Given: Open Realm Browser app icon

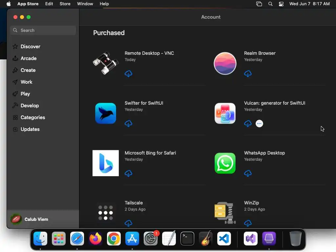Looking at the screenshot, I should click(225, 63).
